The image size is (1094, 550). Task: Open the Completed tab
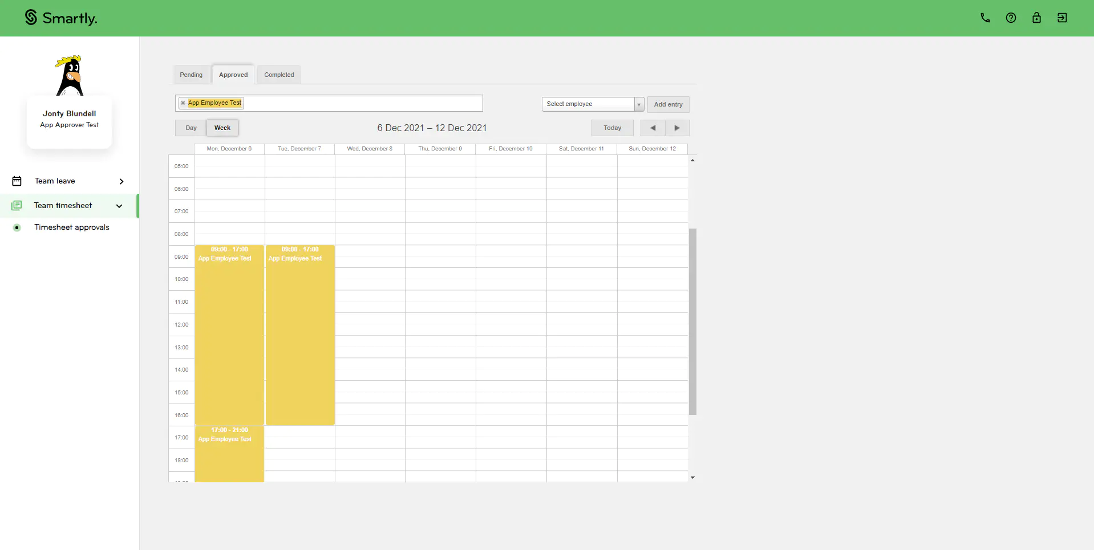pyautogui.click(x=278, y=74)
